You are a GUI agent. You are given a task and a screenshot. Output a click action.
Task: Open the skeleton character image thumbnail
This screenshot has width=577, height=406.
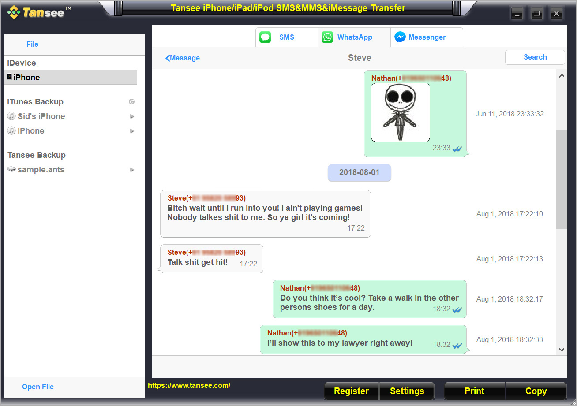pyautogui.click(x=400, y=112)
